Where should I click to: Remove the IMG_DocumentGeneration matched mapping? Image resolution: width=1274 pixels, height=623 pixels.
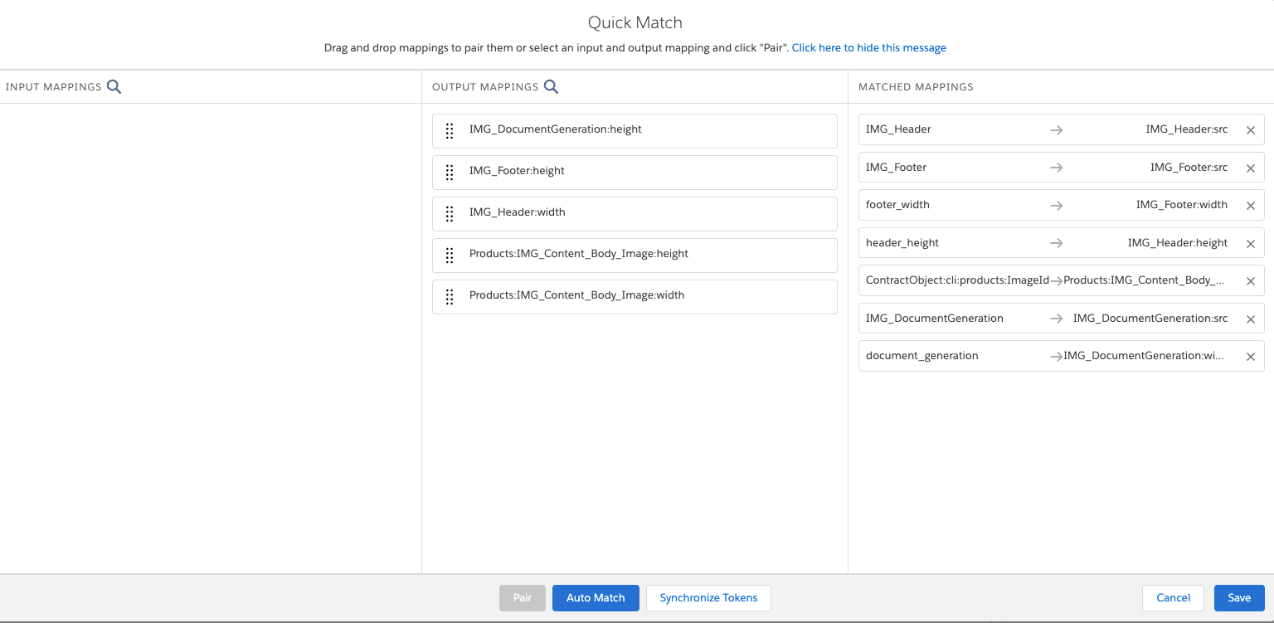pyautogui.click(x=1250, y=319)
